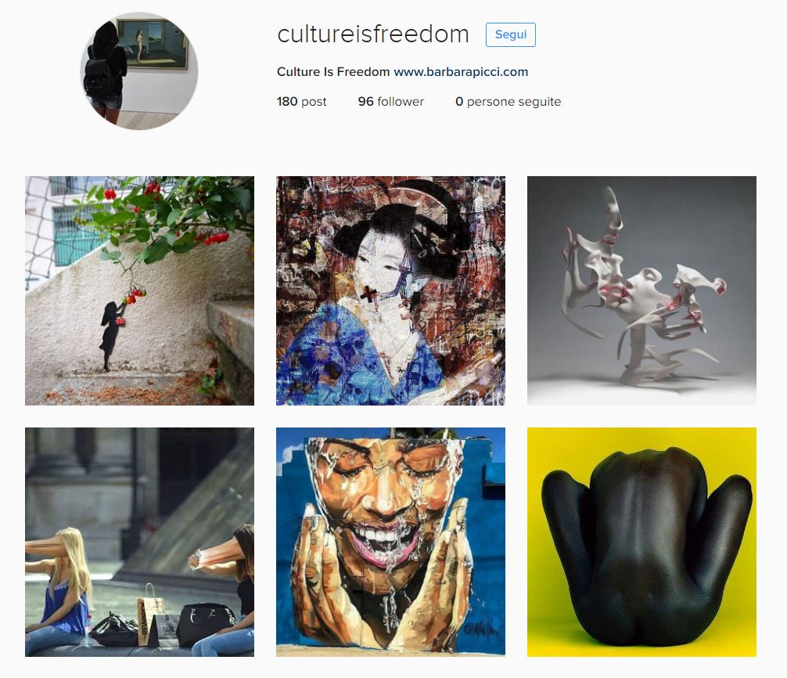This screenshot has width=787, height=678.
Task: Open the girl silhouette picking berries post
Action: tap(139, 290)
